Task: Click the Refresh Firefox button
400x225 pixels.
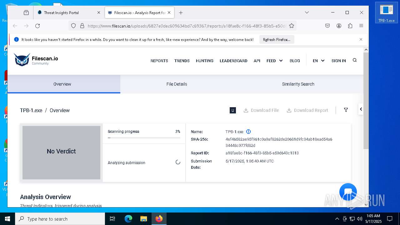Action: point(277,40)
